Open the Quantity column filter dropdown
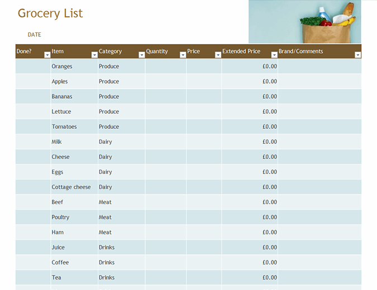 pyautogui.click(x=183, y=55)
